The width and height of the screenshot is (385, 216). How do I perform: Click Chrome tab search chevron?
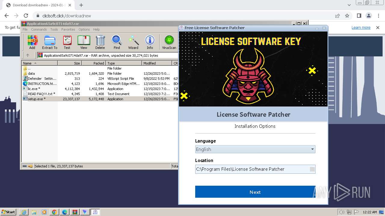coord(349,5)
